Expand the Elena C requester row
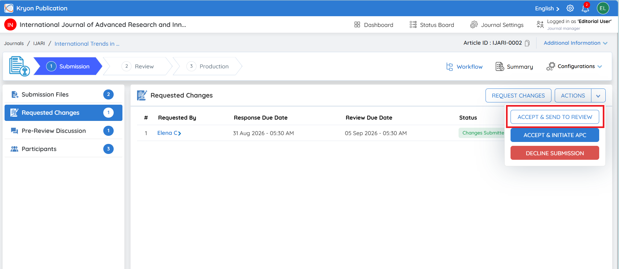This screenshot has height=269, width=619. coord(169,133)
